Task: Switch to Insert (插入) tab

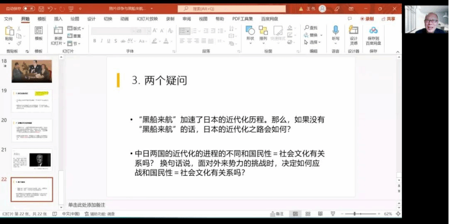Action: (58, 19)
